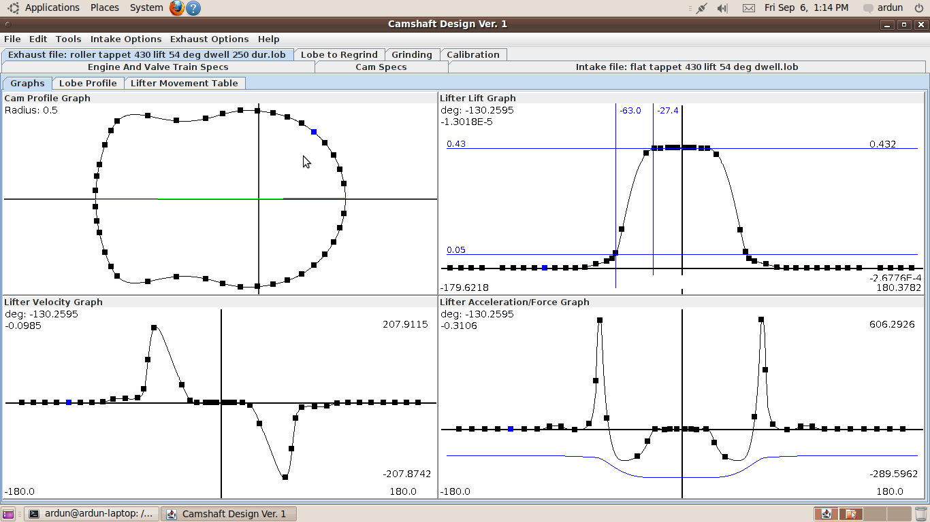Open the Tools menu

[68, 39]
